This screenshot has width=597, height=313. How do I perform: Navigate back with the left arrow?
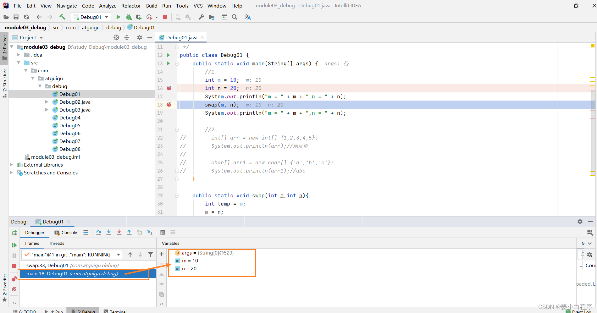[x=39, y=17]
